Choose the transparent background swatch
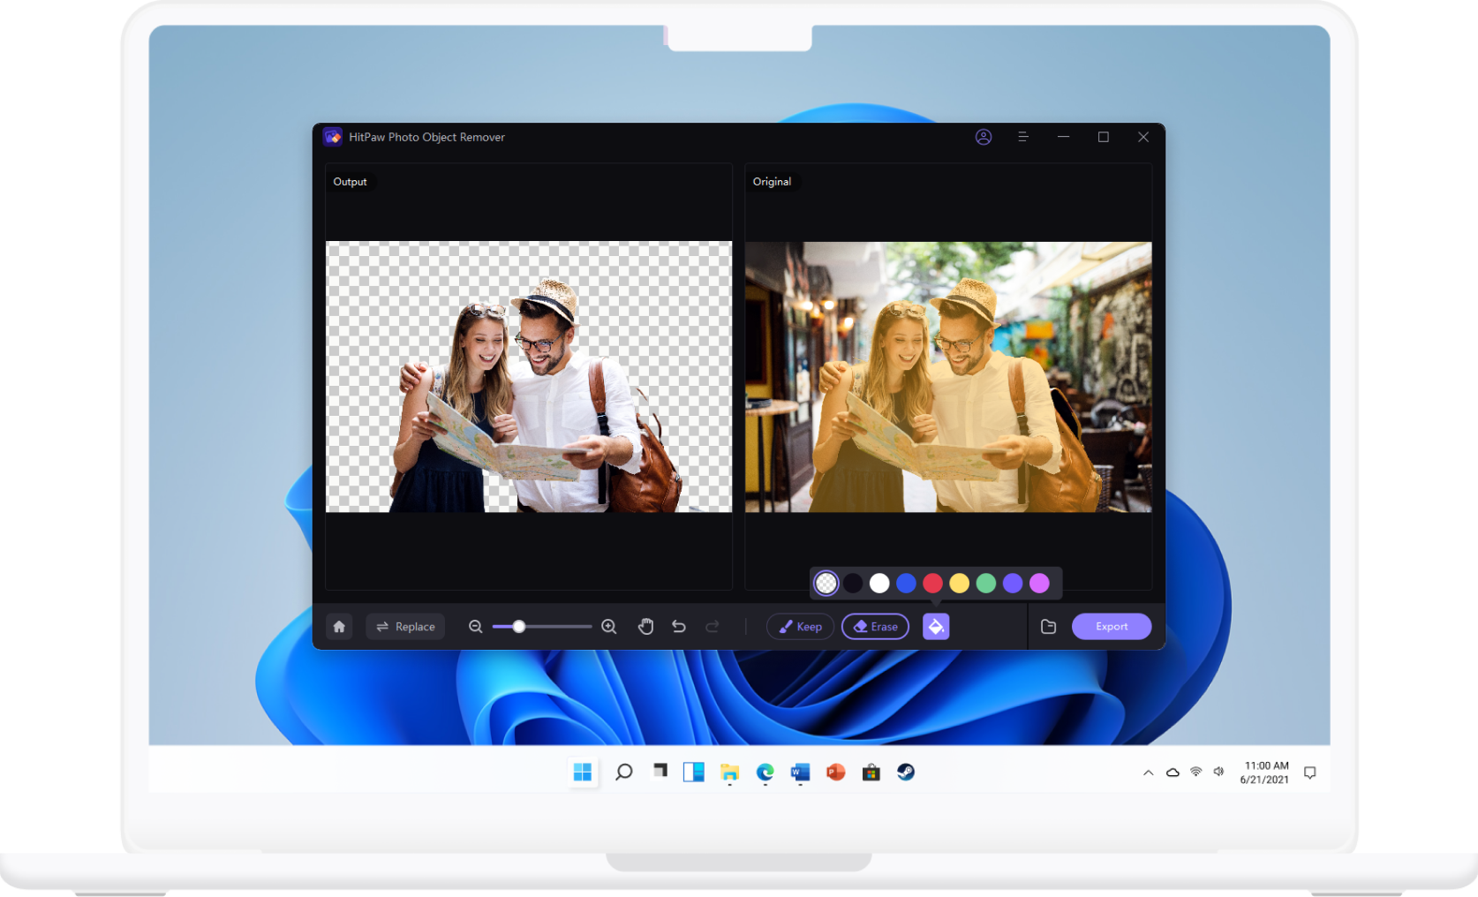This screenshot has height=897, width=1478. pyautogui.click(x=826, y=583)
